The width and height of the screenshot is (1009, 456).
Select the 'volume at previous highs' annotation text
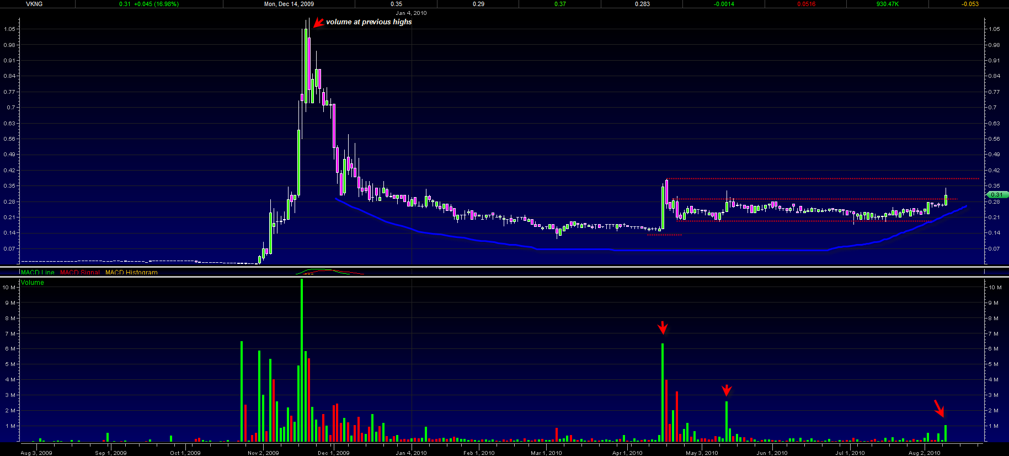click(369, 22)
